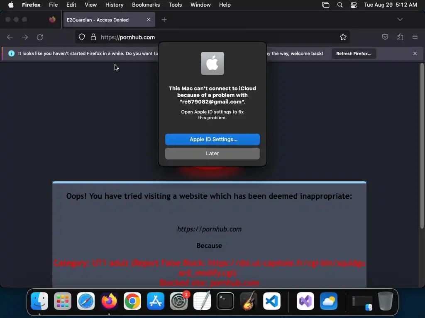Open Firefox hamburger application menu
This screenshot has width=425, height=318.
pyautogui.click(x=415, y=37)
